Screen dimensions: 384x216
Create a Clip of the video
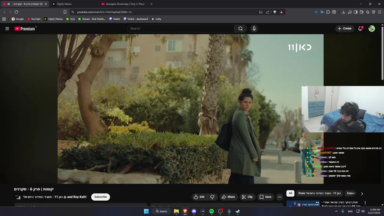(247, 197)
